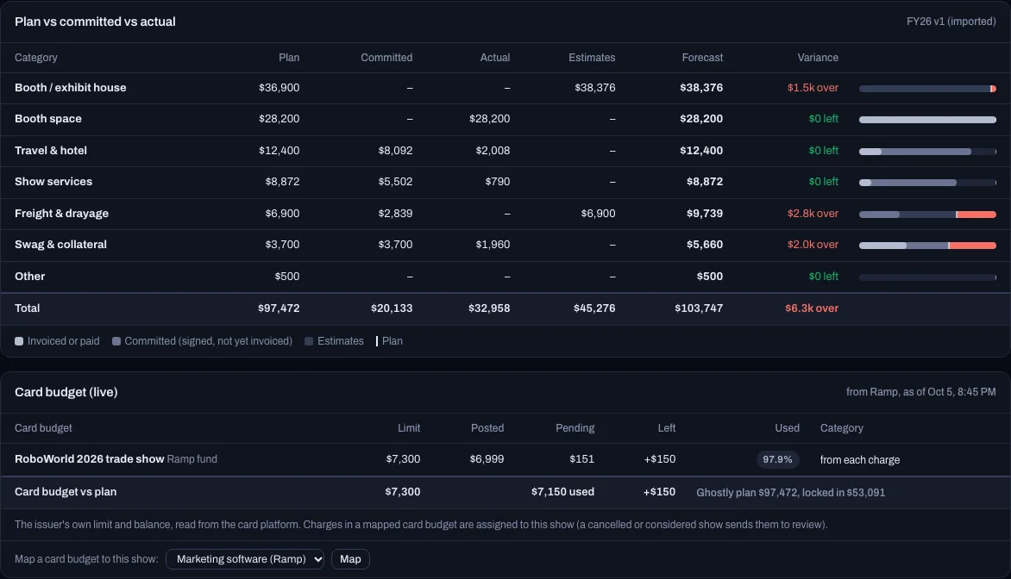
Task: Click the Ghostly plan $97,472 note
Action: (x=790, y=493)
